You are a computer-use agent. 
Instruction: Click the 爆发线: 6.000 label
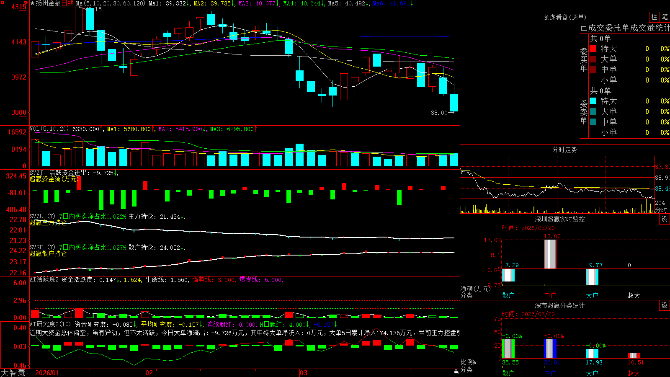coord(260,279)
